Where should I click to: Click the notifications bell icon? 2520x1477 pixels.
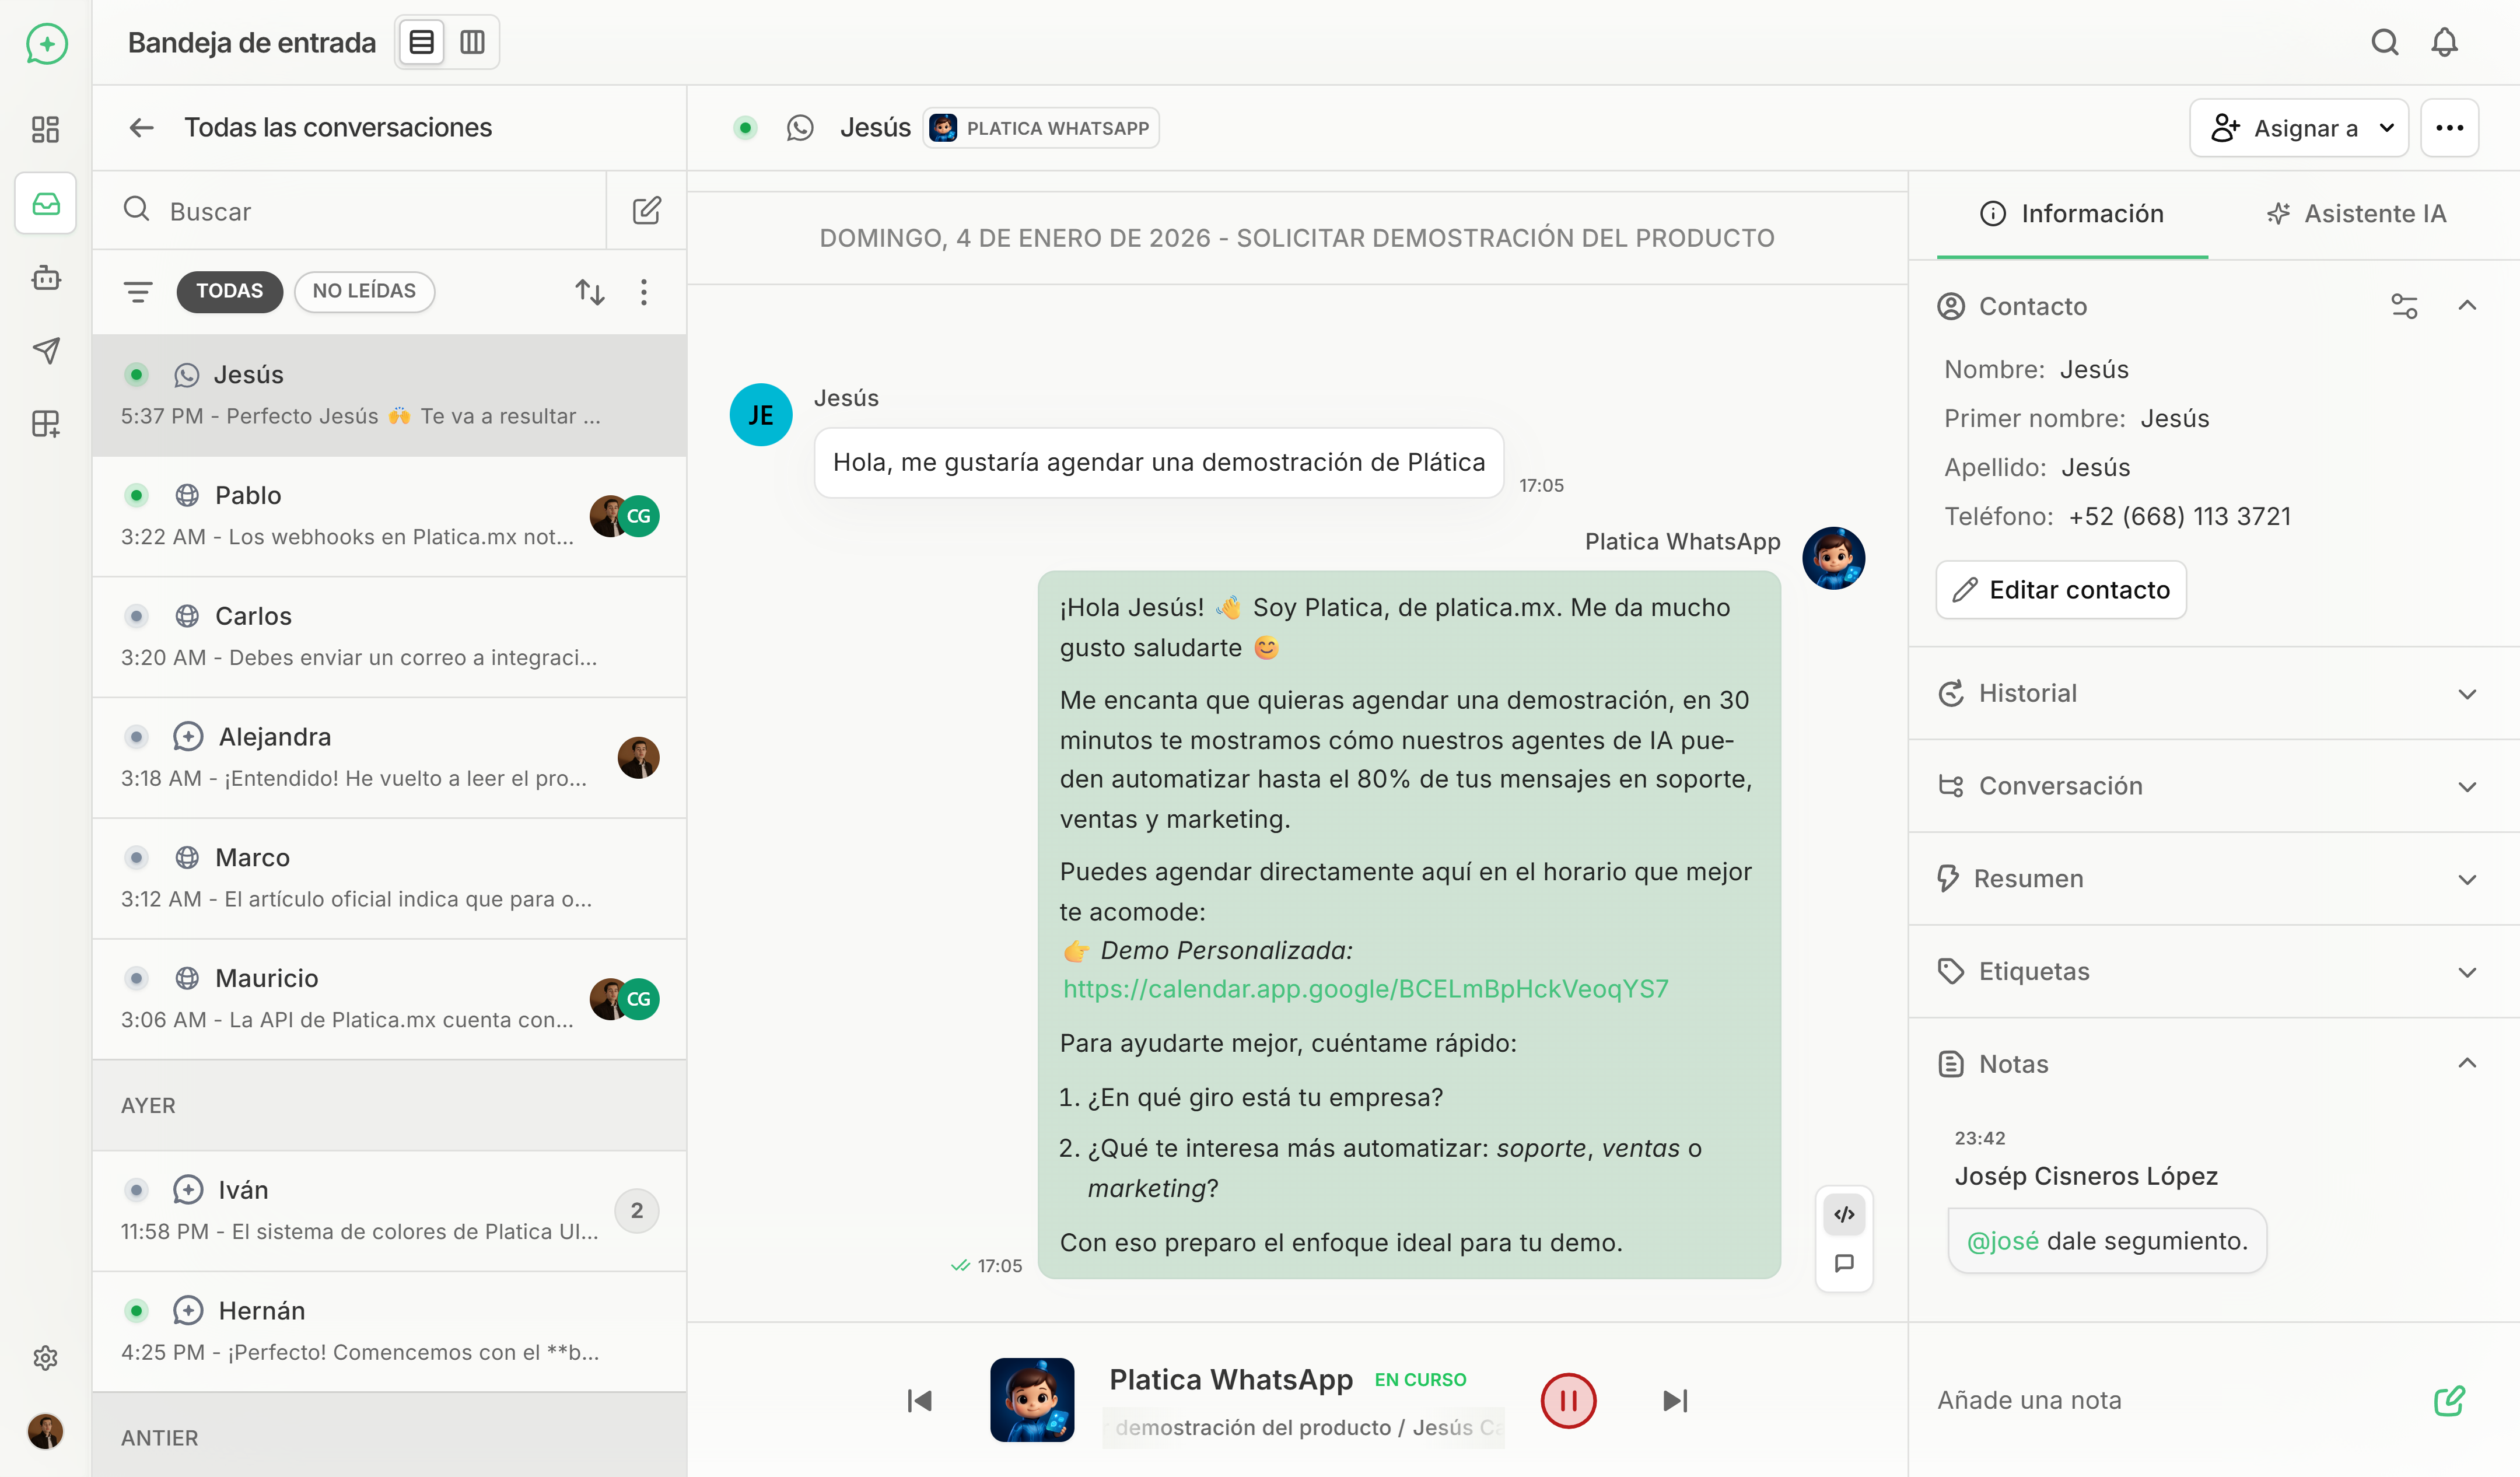(x=2444, y=42)
